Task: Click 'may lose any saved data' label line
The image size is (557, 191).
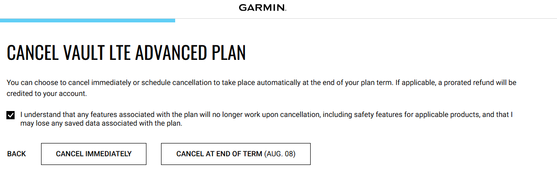Action: (x=101, y=124)
